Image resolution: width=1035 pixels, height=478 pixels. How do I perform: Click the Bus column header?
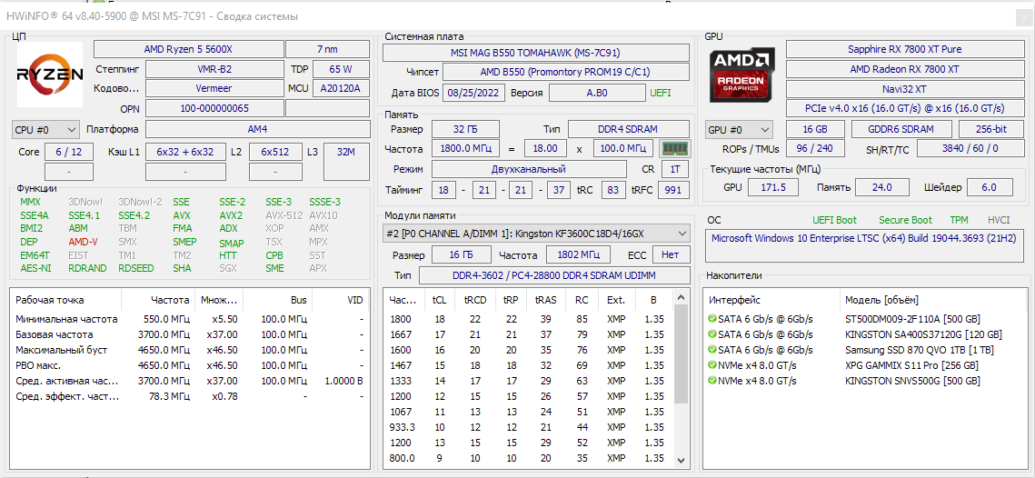277,300
